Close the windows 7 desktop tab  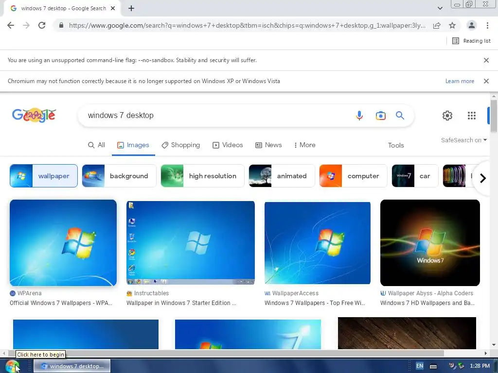click(x=113, y=9)
